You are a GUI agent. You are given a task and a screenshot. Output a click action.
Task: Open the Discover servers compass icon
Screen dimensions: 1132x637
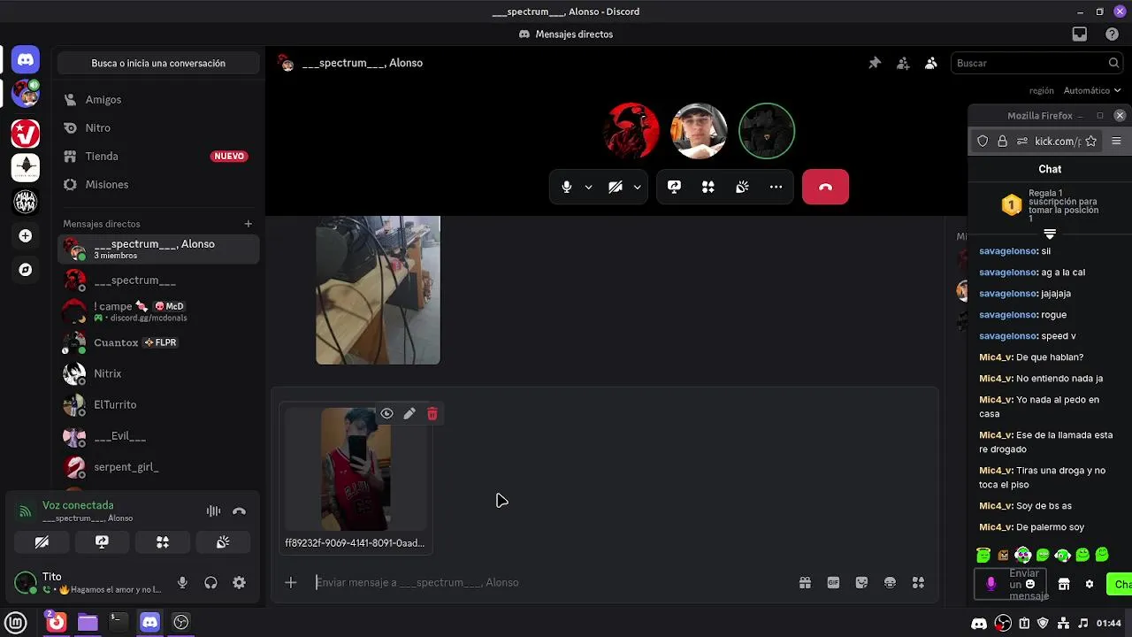tap(26, 270)
